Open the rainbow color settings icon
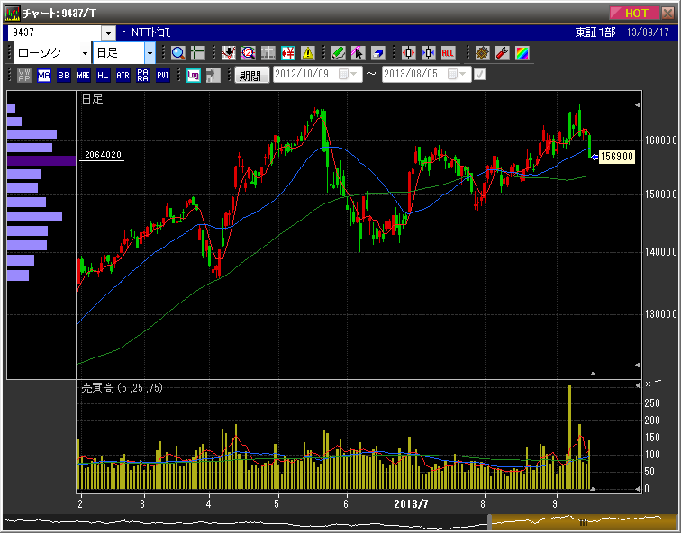 pos(522,53)
